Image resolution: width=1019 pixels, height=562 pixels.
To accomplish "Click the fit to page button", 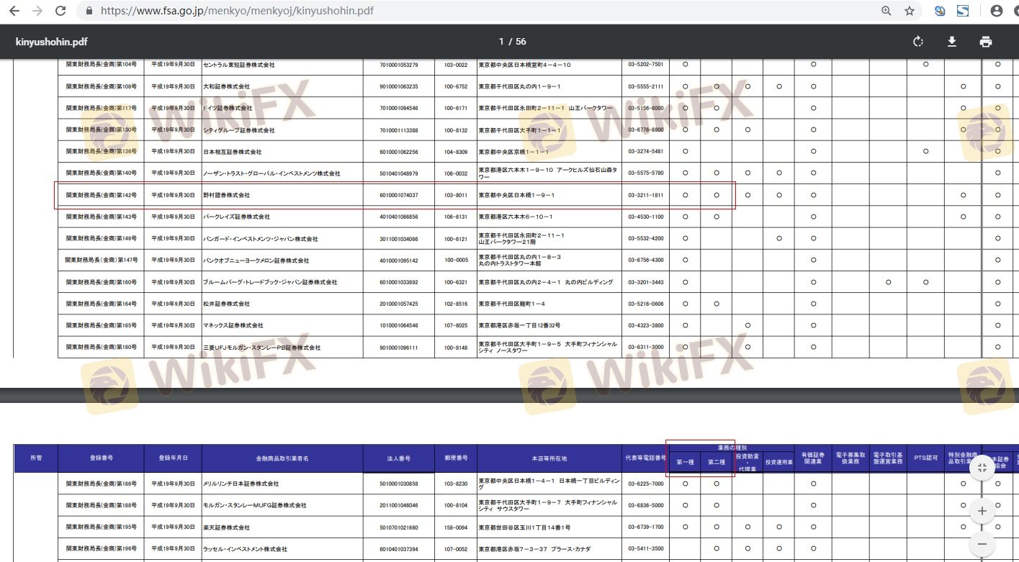I will (982, 467).
